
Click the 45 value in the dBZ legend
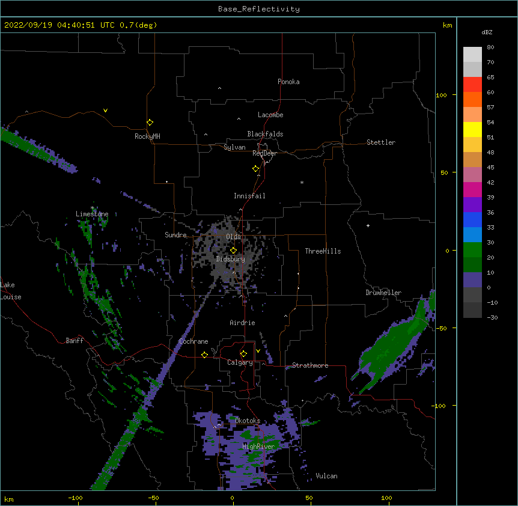(x=490, y=168)
